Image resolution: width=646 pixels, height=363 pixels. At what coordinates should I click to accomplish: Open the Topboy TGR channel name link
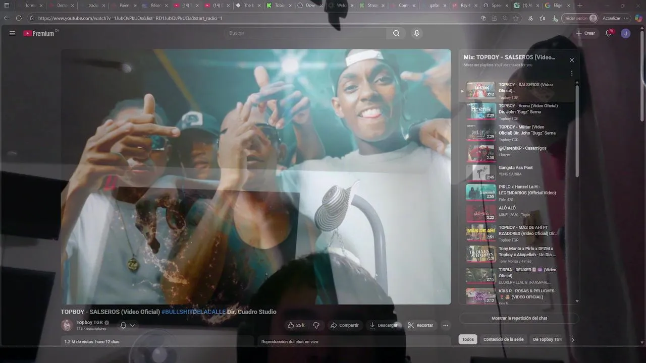tap(89, 323)
